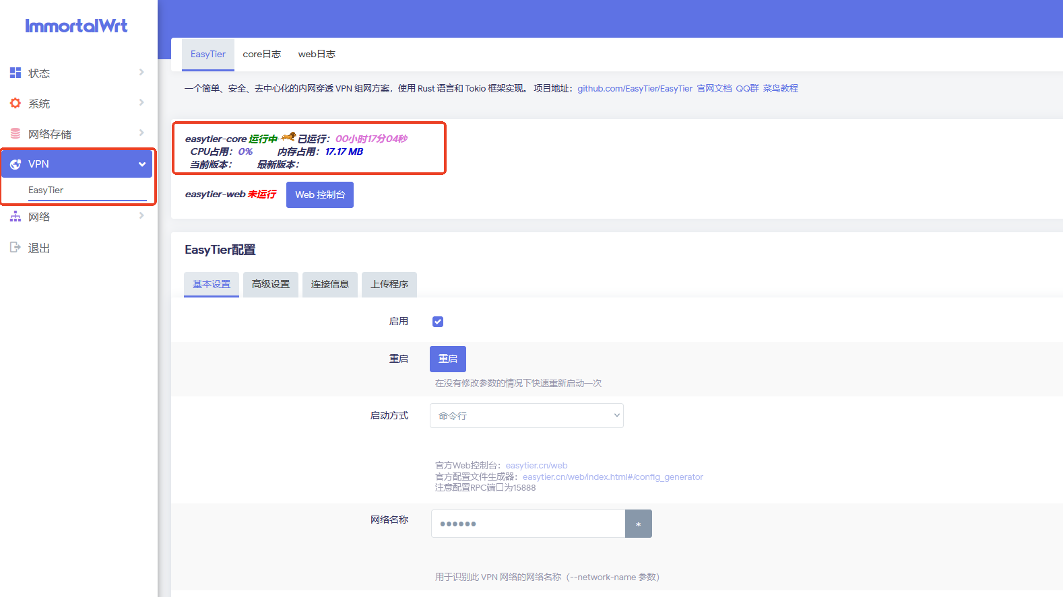
Task: Click the 网络存储 database icon
Action: pos(15,133)
